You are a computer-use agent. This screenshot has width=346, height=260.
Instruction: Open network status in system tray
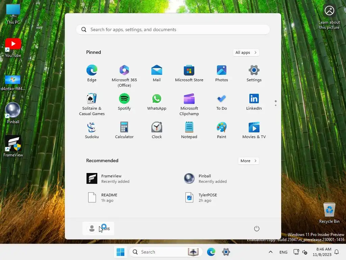pyautogui.click(x=296, y=252)
